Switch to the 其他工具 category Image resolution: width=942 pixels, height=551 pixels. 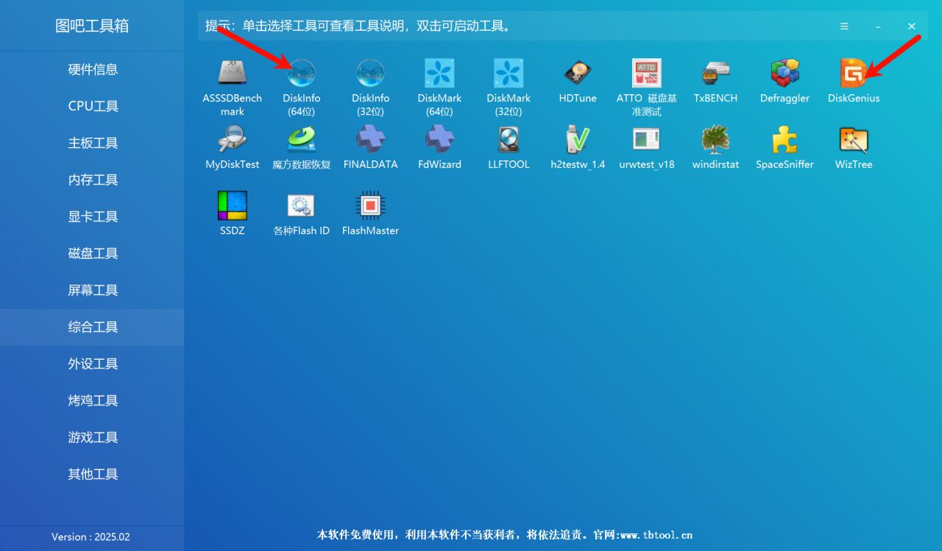[92, 474]
